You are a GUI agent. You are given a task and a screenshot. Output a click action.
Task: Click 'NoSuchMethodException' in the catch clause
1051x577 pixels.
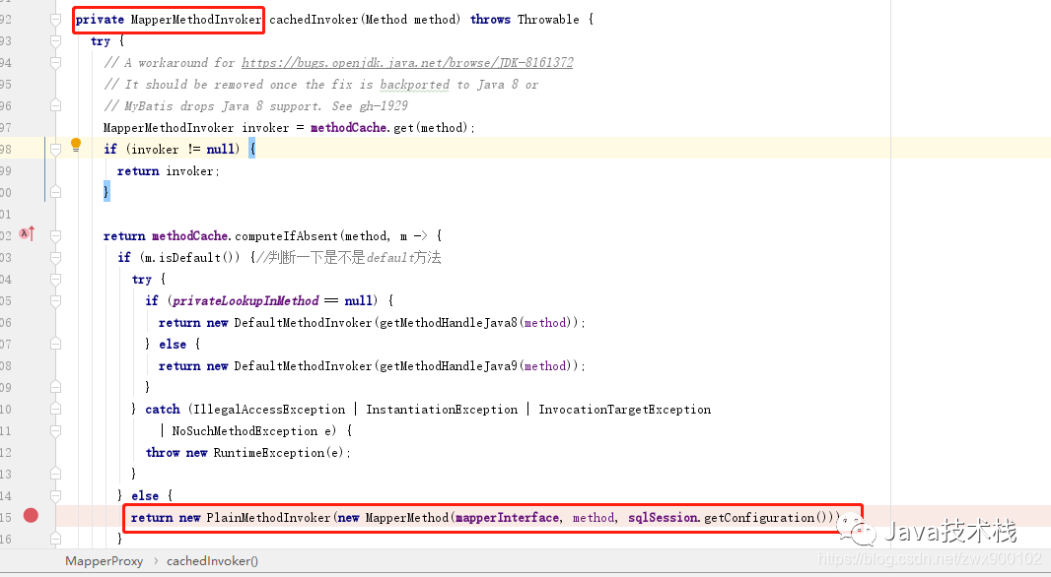[245, 430]
